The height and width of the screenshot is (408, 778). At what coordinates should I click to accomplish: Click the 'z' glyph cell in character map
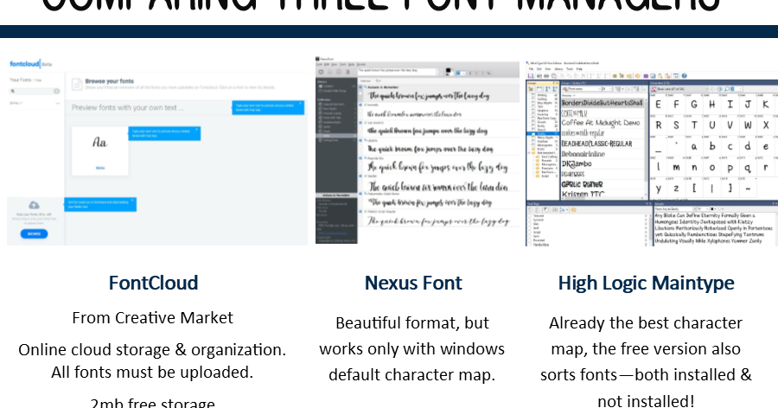[x=676, y=188]
